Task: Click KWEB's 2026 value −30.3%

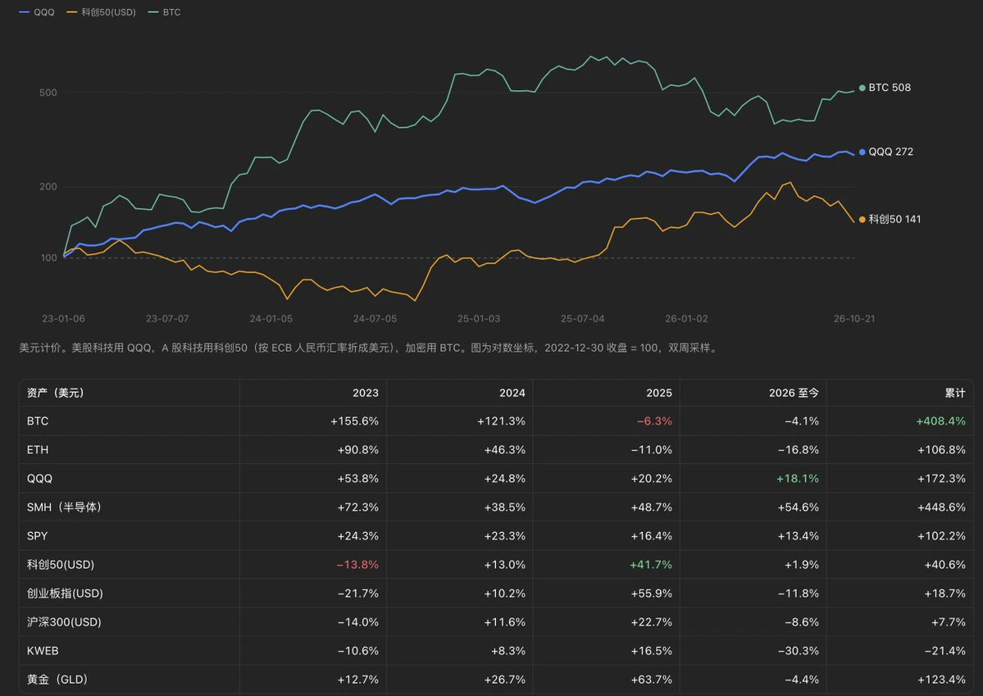Action: coord(798,651)
